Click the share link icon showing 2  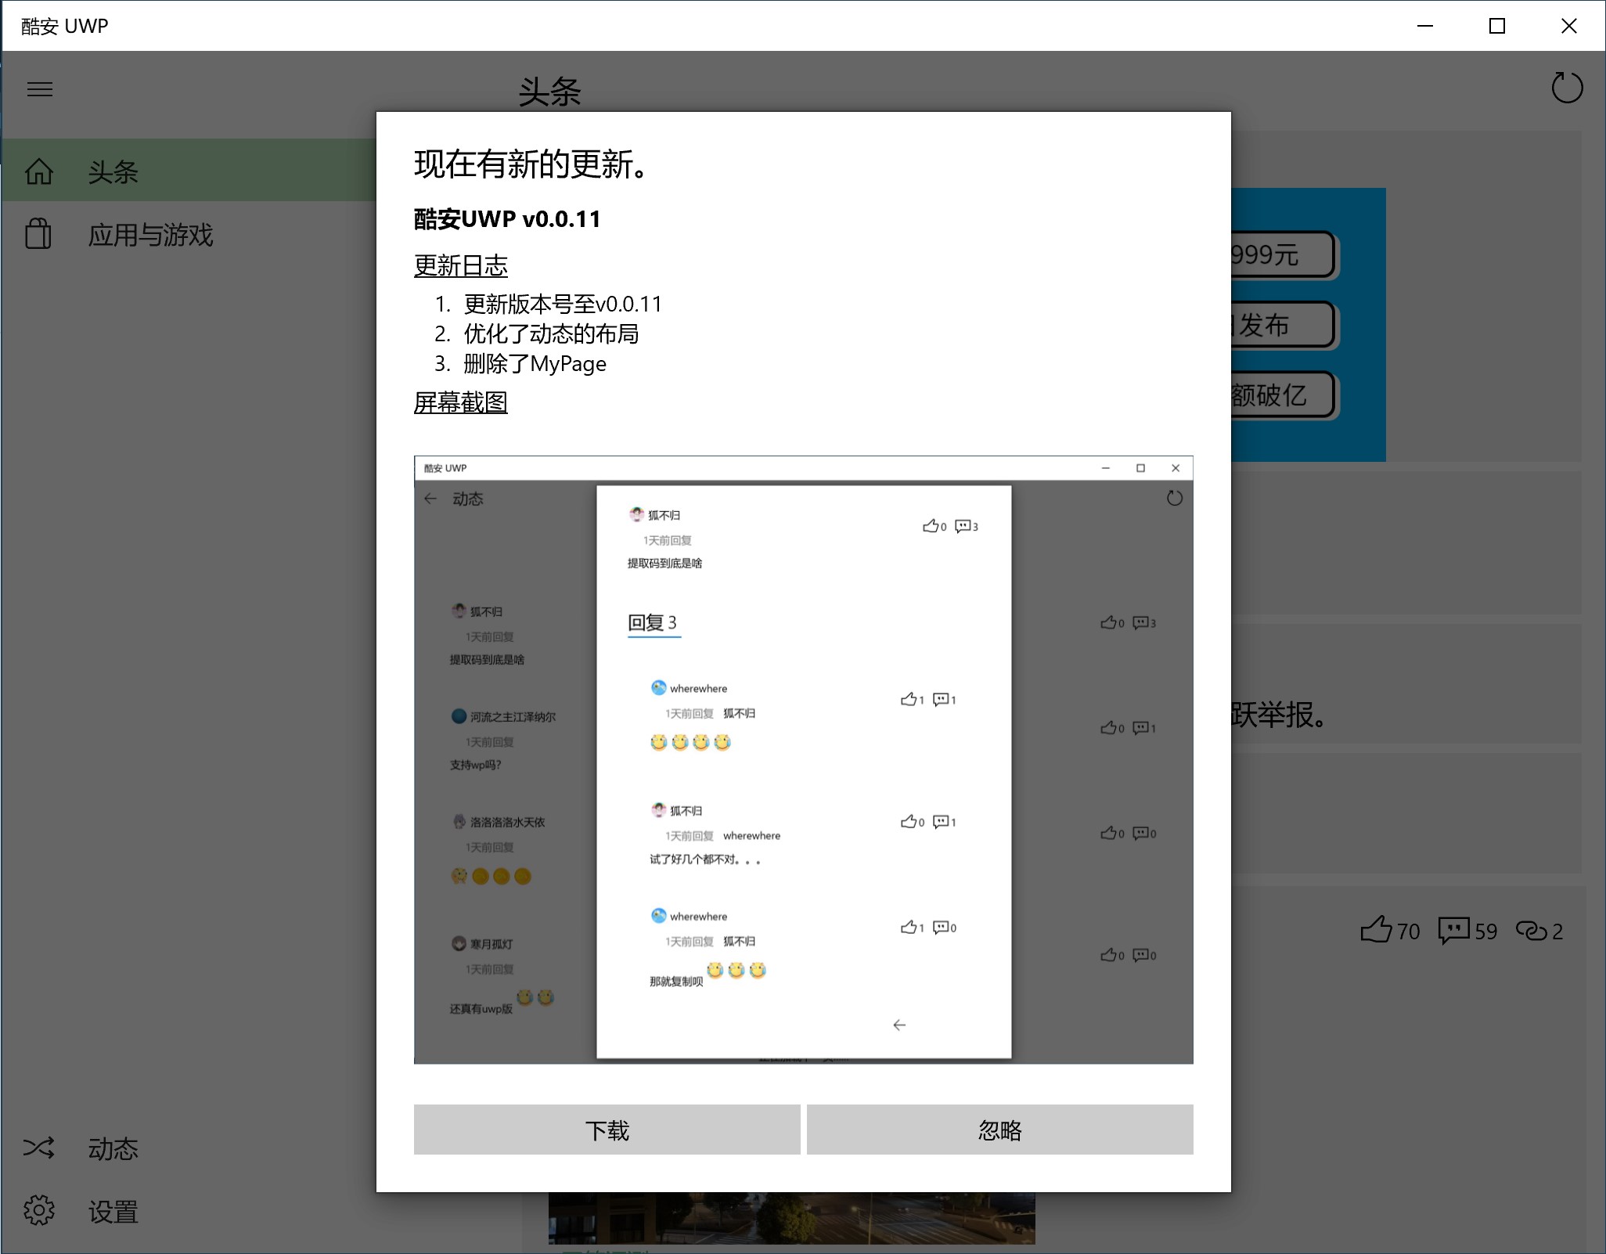tap(1531, 930)
